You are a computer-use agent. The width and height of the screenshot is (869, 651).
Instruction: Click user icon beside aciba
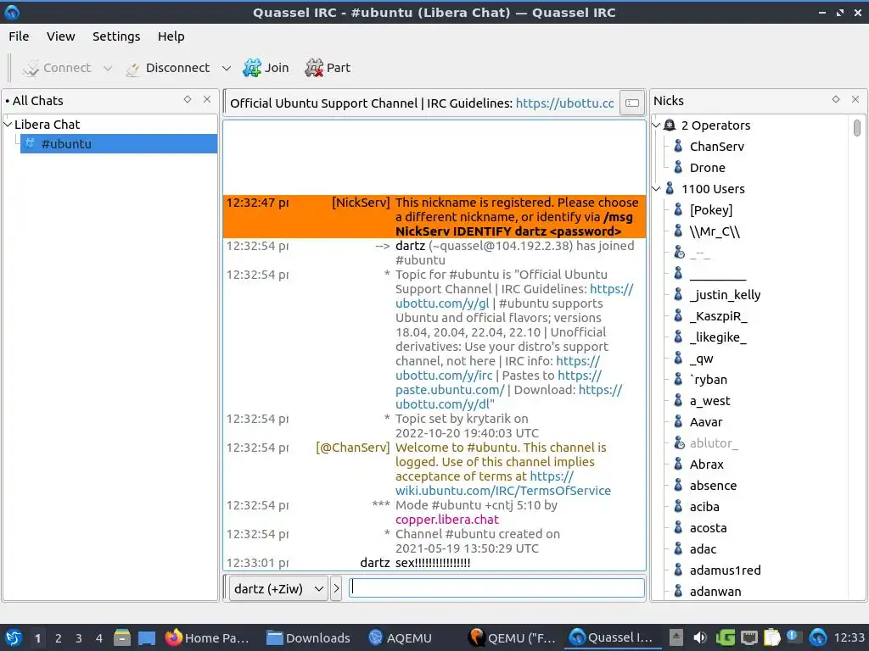(x=678, y=507)
